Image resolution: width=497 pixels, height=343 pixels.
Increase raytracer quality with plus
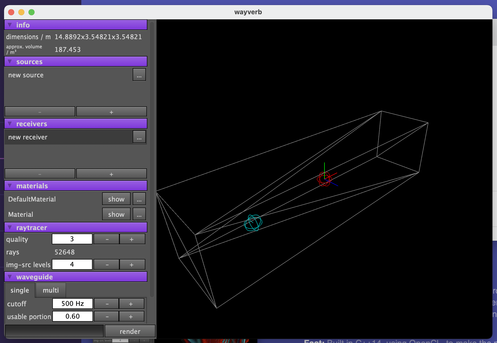click(132, 239)
